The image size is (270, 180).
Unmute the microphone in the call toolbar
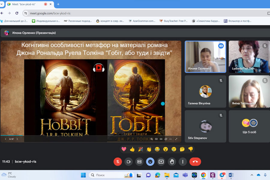(118, 162)
